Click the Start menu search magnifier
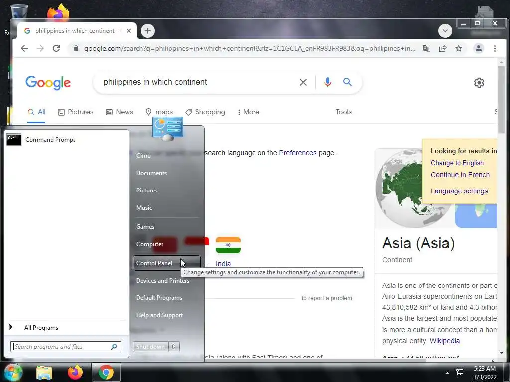The height and width of the screenshot is (382, 510). point(114,347)
